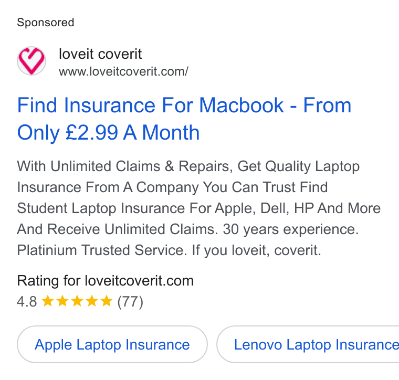The width and height of the screenshot is (399, 380).
Task: Select the Lenovo Laptop Insurance chip
Action: point(308,344)
